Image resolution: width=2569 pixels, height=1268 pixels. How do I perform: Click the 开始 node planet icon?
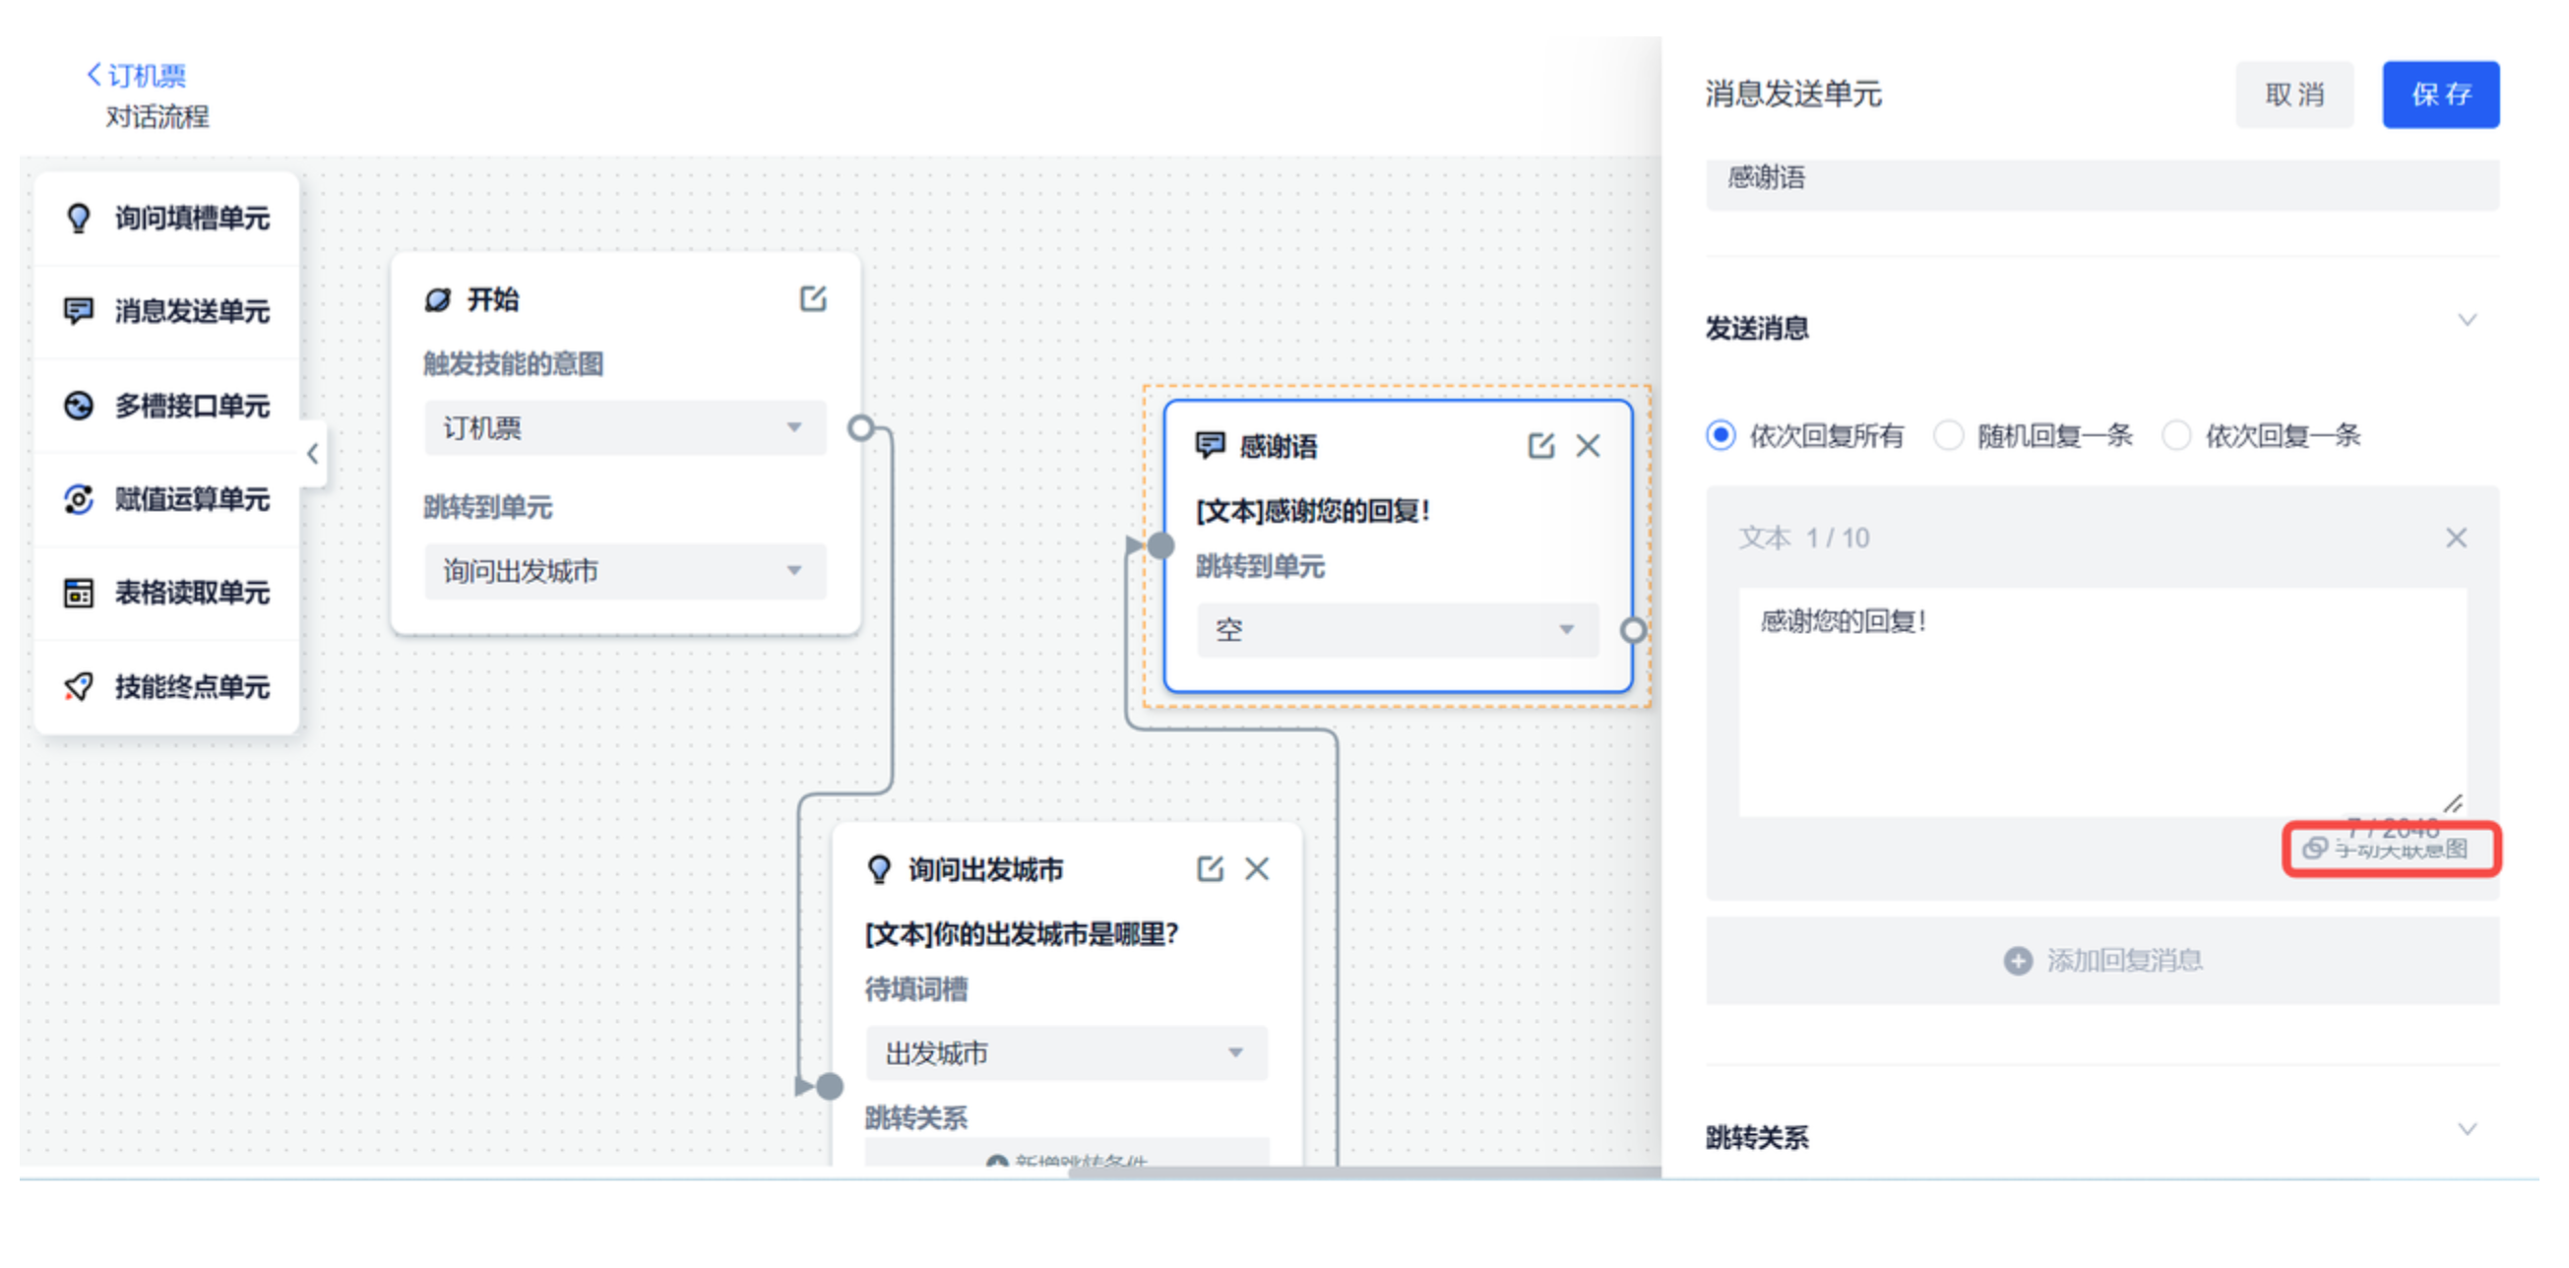[x=438, y=299]
